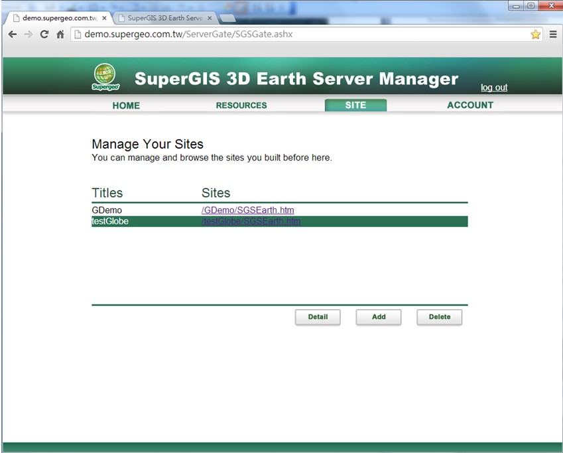Click the Add button
Screen dimensions: 563x453
click(x=379, y=317)
